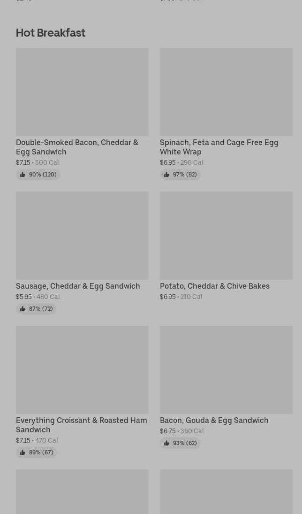The width and height of the screenshot is (302, 514).
Task: Open Bacon, Gouda & Egg Sandwich image
Action: click(x=226, y=370)
